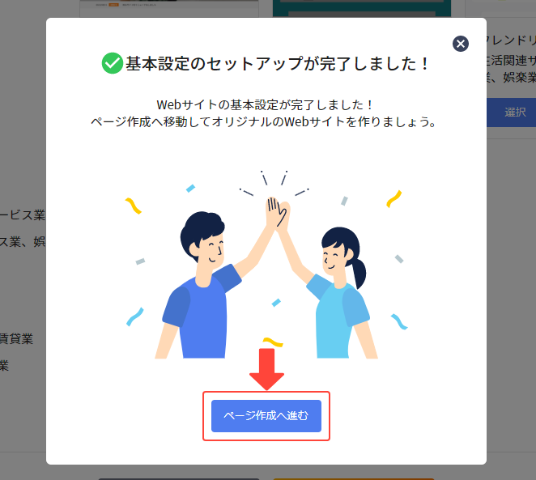Viewport: 536px width, 480px height.
Task: Click the red downward arrow annotation
Action: pyautogui.click(x=266, y=369)
